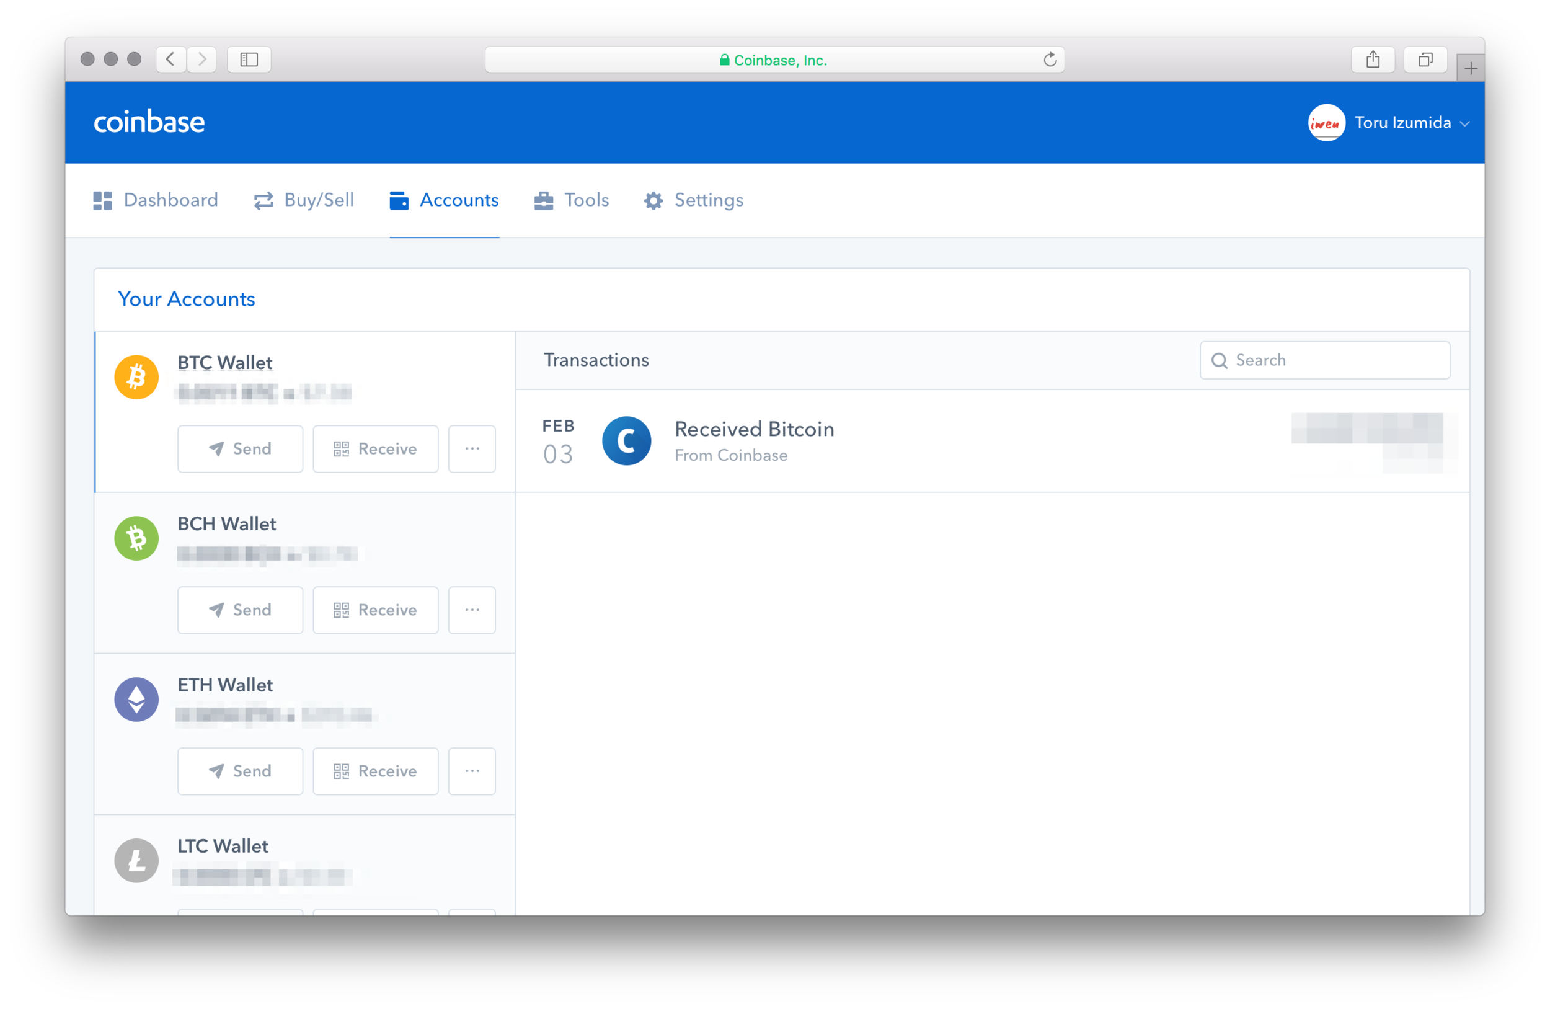Send from the BTC Wallet

tap(241, 449)
